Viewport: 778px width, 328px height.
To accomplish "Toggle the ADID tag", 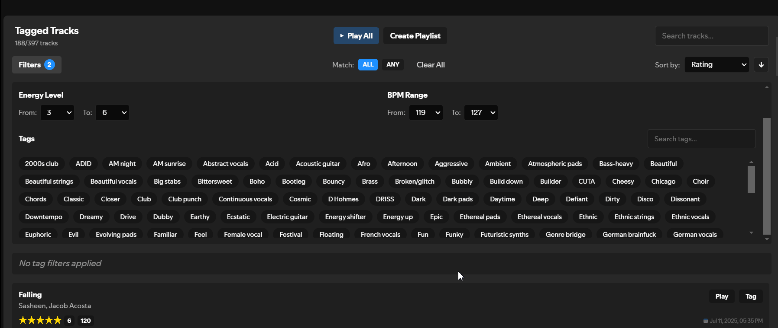I will coord(84,164).
